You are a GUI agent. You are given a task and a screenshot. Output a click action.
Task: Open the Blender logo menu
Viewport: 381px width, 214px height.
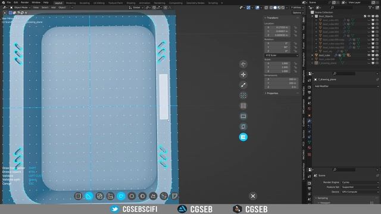coord(4,2)
